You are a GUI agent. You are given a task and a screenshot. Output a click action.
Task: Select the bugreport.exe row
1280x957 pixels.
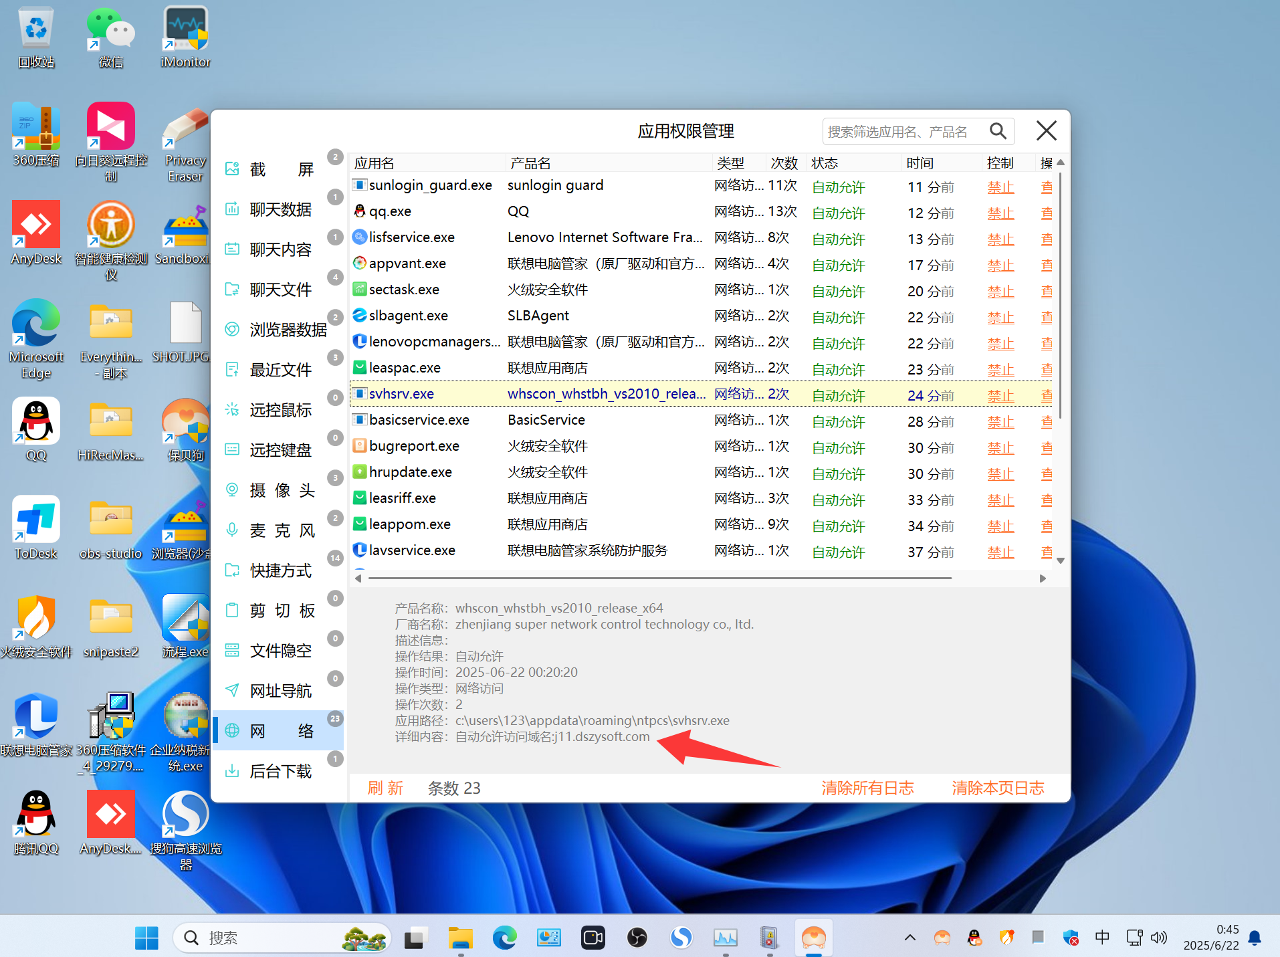[x=701, y=446]
